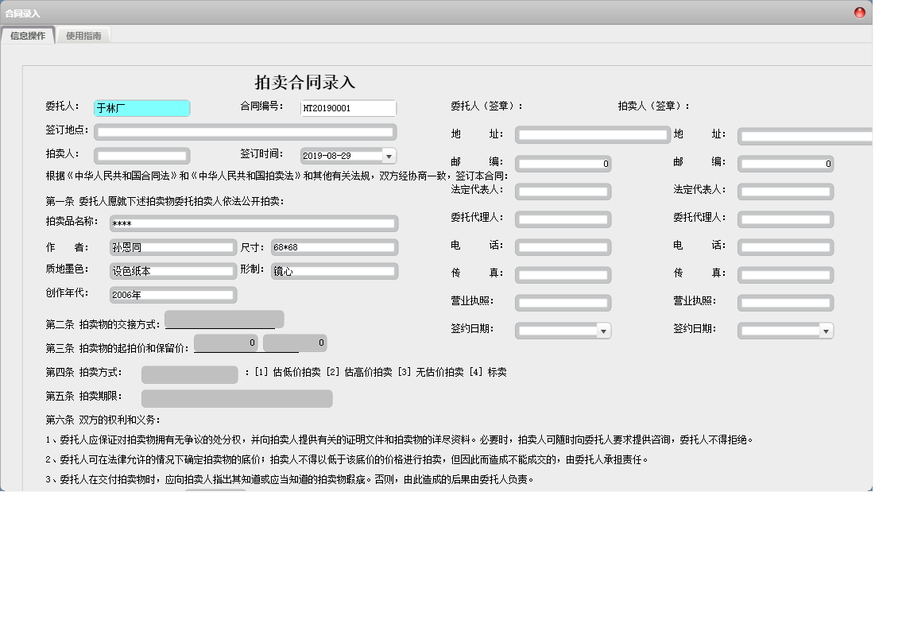Click the 质地墨色 field containing 设色纸本
898x631 pixels.
[171, 271]
